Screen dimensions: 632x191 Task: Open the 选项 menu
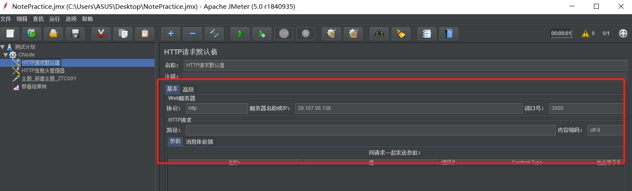(71, 19)
